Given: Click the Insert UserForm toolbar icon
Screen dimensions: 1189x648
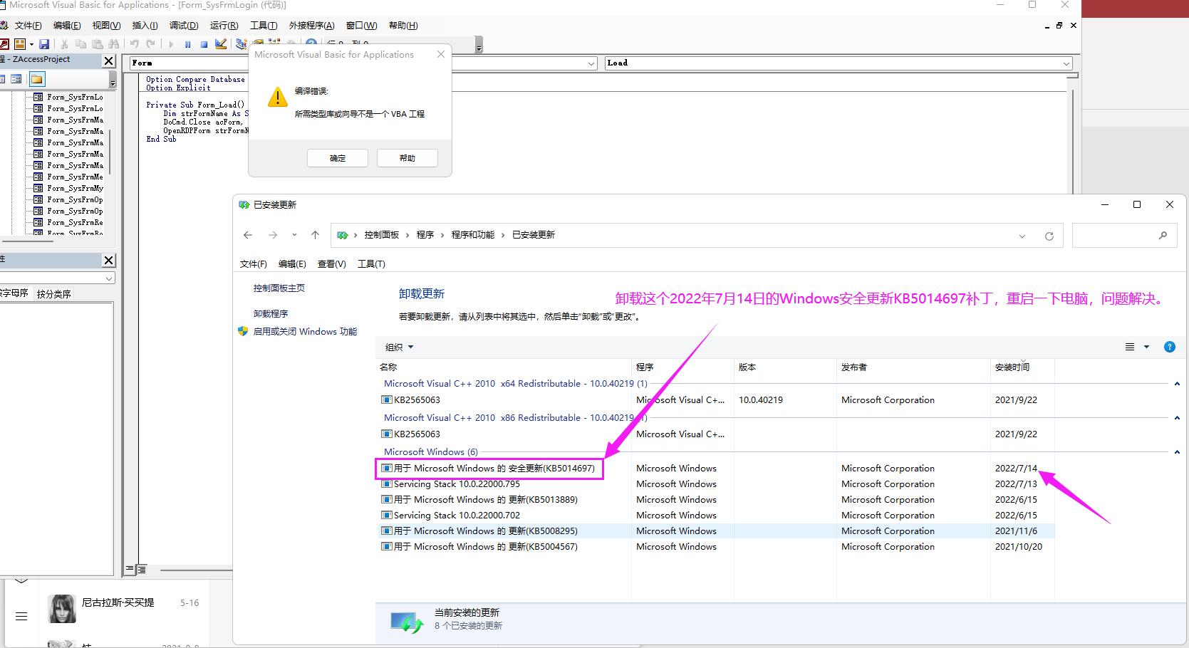Looking at the screenshot, I should tap(20, 44).
